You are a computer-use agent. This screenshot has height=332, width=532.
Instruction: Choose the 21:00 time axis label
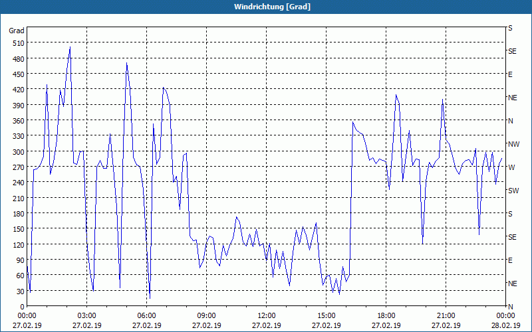point(446,315)
